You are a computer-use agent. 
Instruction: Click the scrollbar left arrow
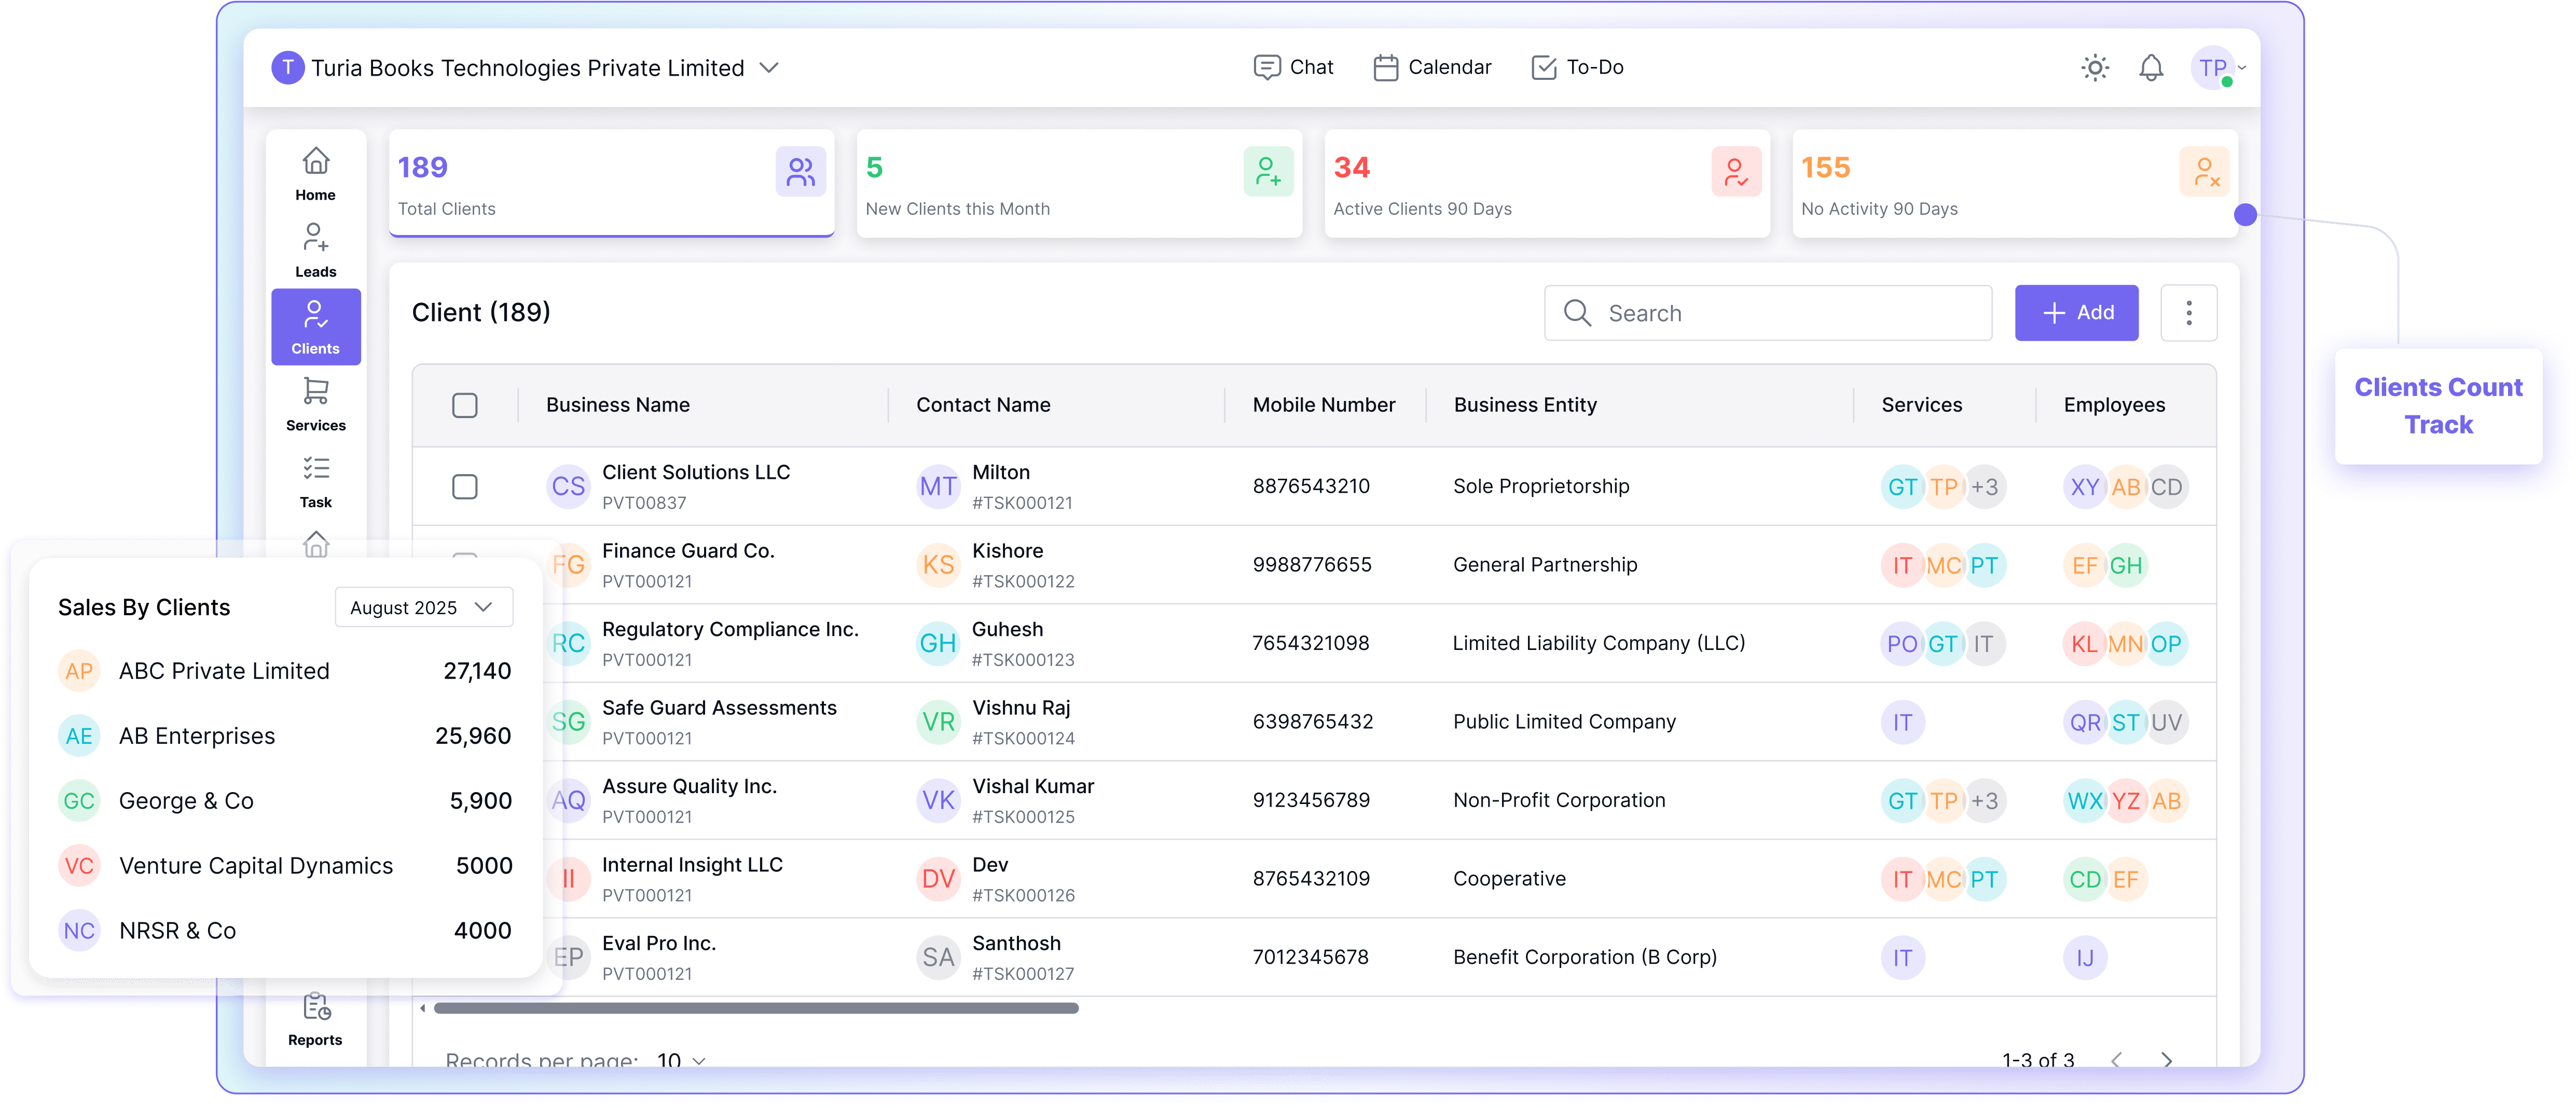423,1008
